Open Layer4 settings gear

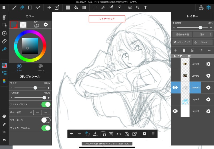pos(208,64)
